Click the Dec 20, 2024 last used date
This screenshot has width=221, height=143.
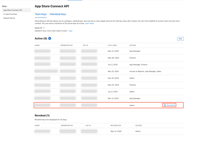click(113, 78)
